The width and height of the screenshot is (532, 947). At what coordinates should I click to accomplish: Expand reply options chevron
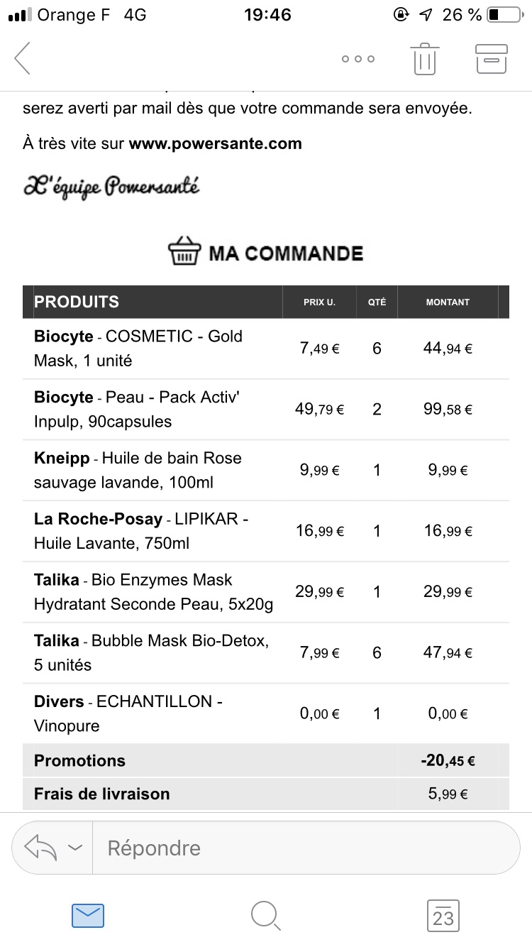pos(74,848)
